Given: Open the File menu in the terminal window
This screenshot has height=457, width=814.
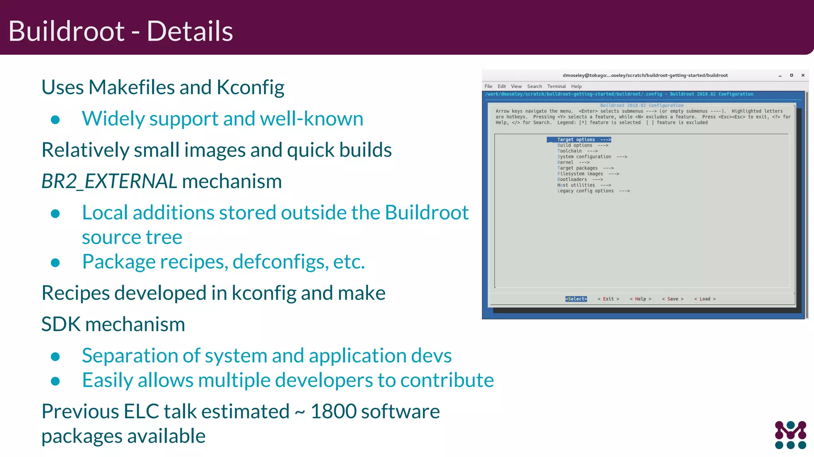Looking at the screenshot, I should [488, 86].
